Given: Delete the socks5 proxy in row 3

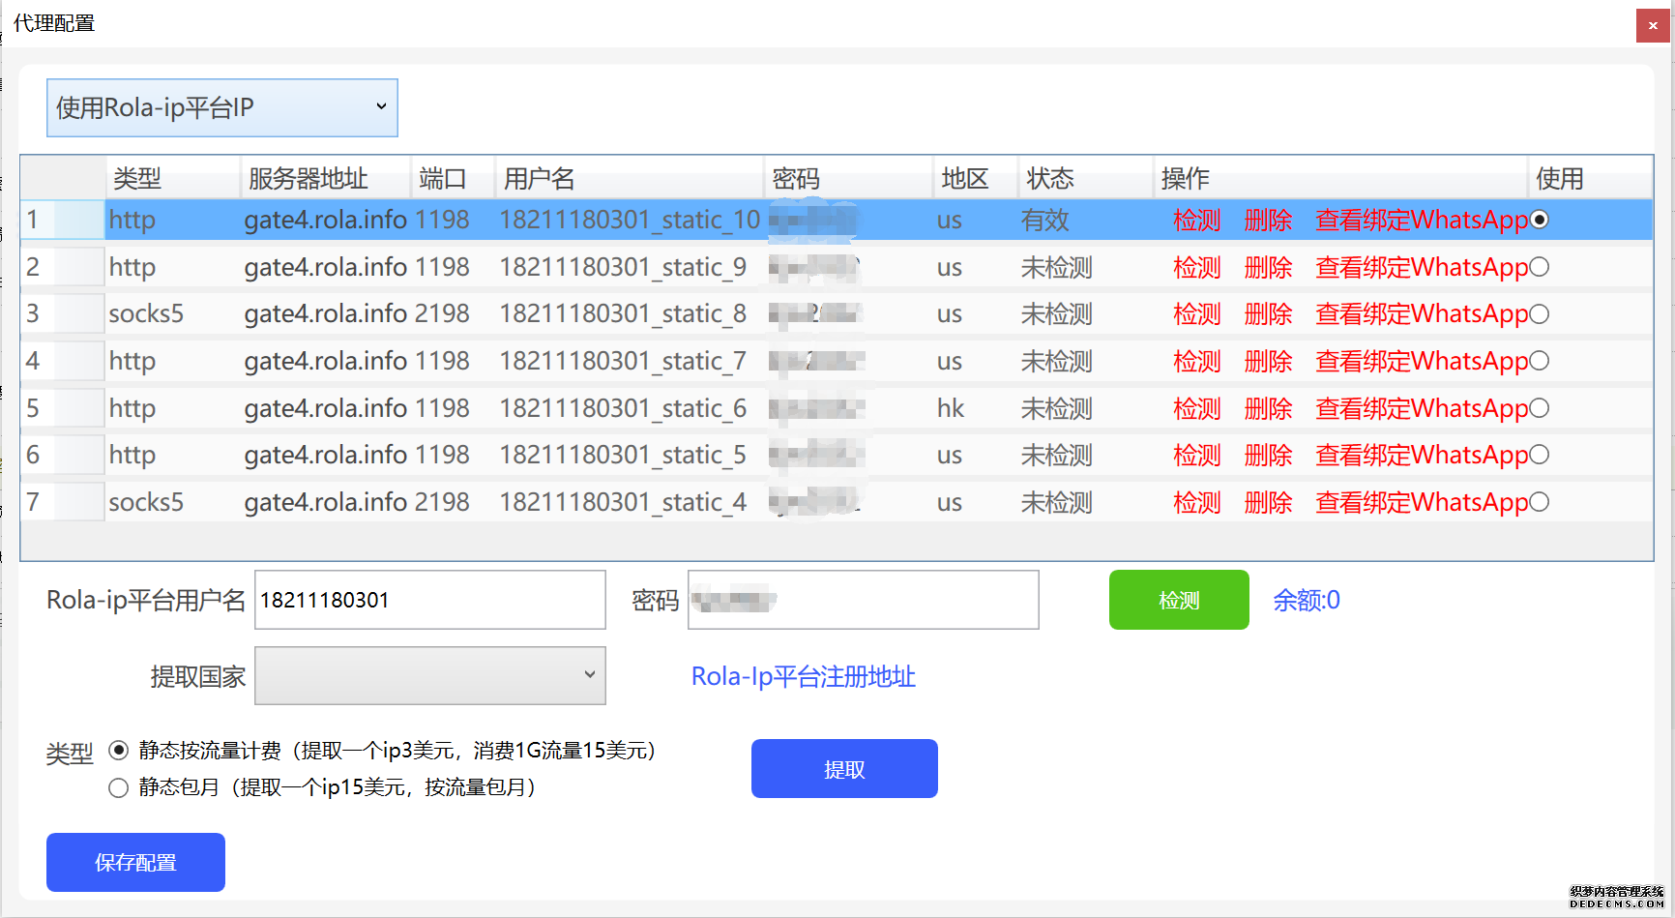Looking at the screenshot, I should 1268,313.
